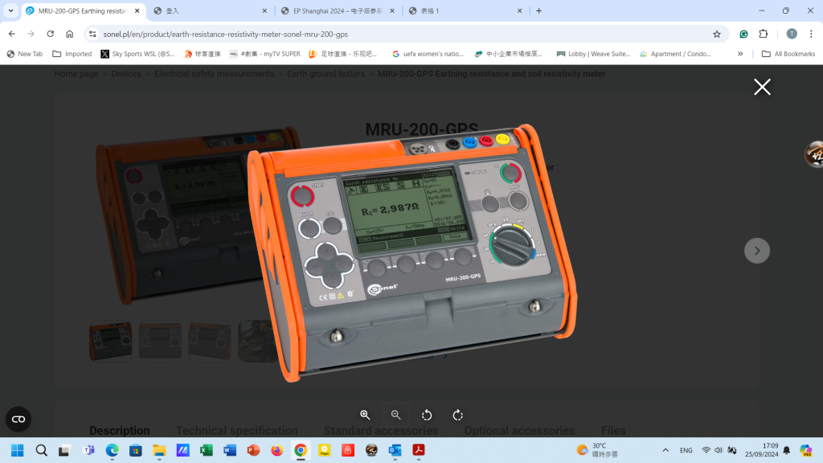Click the browser back arrow
823x463 pixels.
point(11,34)
